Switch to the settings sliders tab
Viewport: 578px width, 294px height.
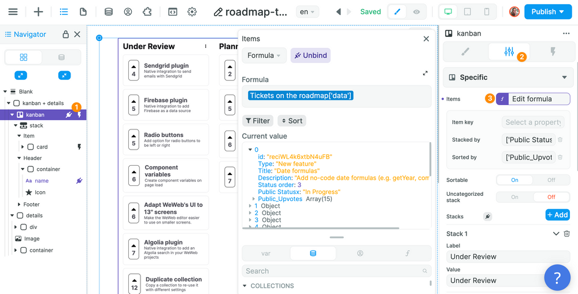509,52
